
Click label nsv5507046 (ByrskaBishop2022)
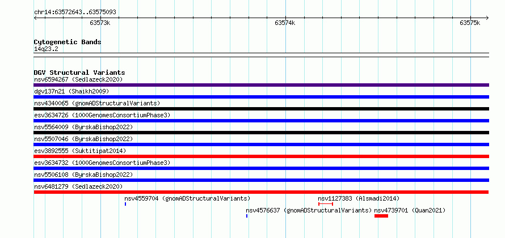[x=83, y=139]
